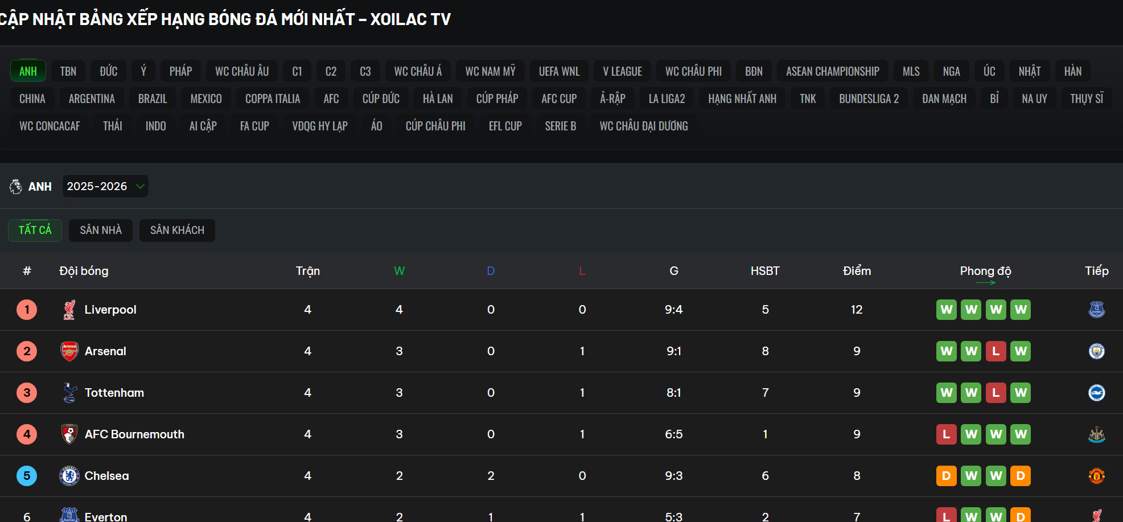This screenshot has width=1123, height=522.
Task: Click Liverpool's next opponent Everton icon
Action: [x=1096, y=310]
